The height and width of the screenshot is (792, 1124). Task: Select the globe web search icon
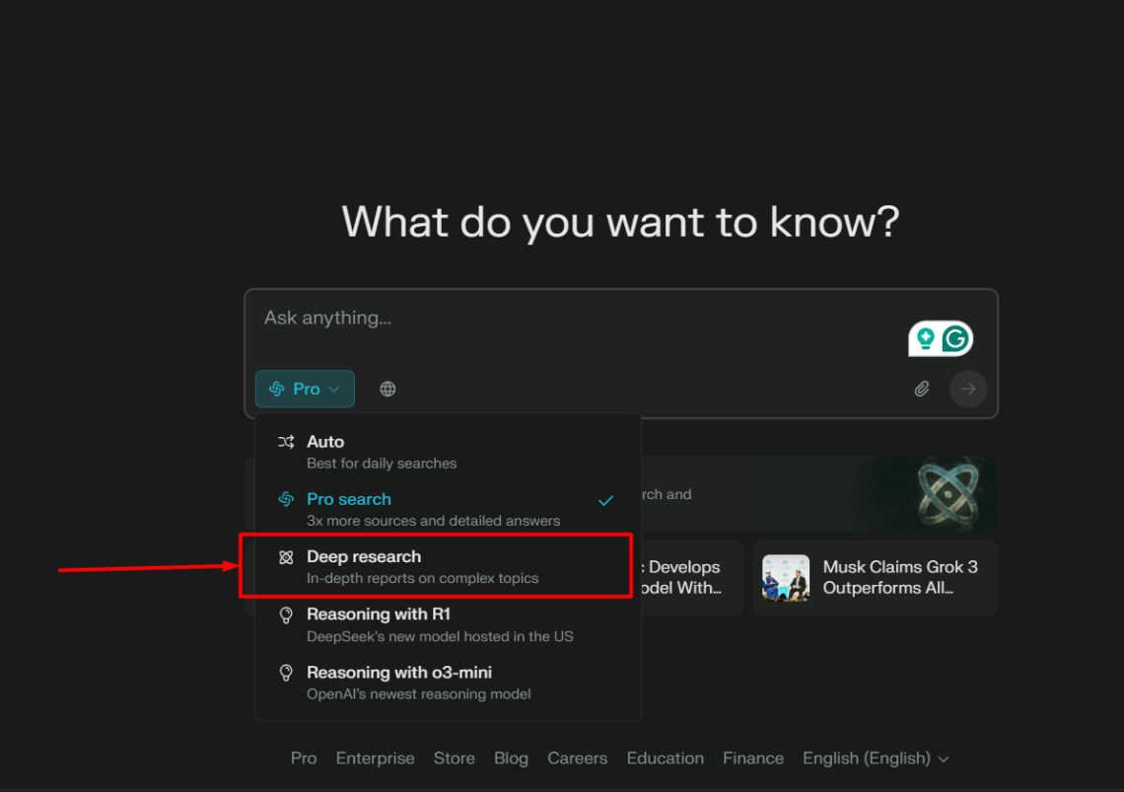(x=387, y=389)
